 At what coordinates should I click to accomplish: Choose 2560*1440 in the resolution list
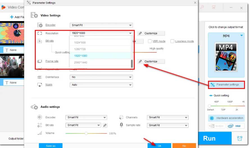(100, 63)
